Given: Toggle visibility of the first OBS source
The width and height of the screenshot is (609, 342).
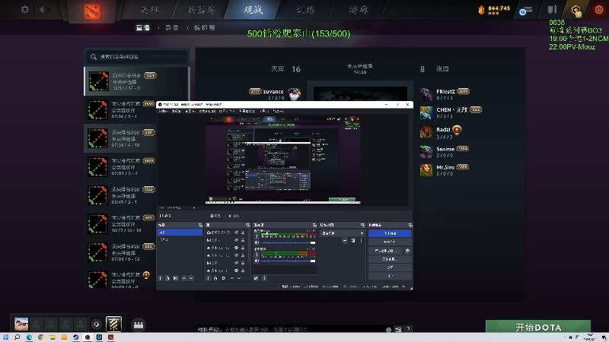Looking at the screenshot, I should point(236,233).
